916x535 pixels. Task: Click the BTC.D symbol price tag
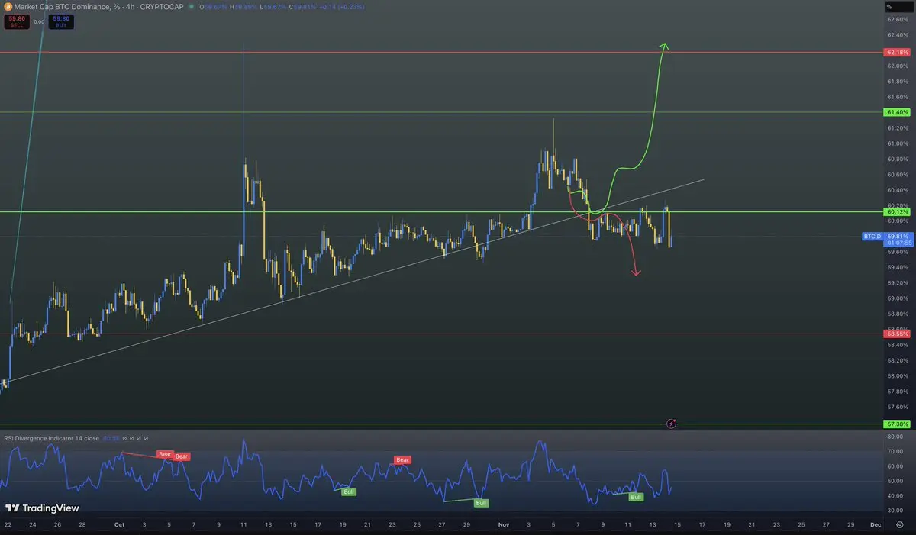pos(872,237)
